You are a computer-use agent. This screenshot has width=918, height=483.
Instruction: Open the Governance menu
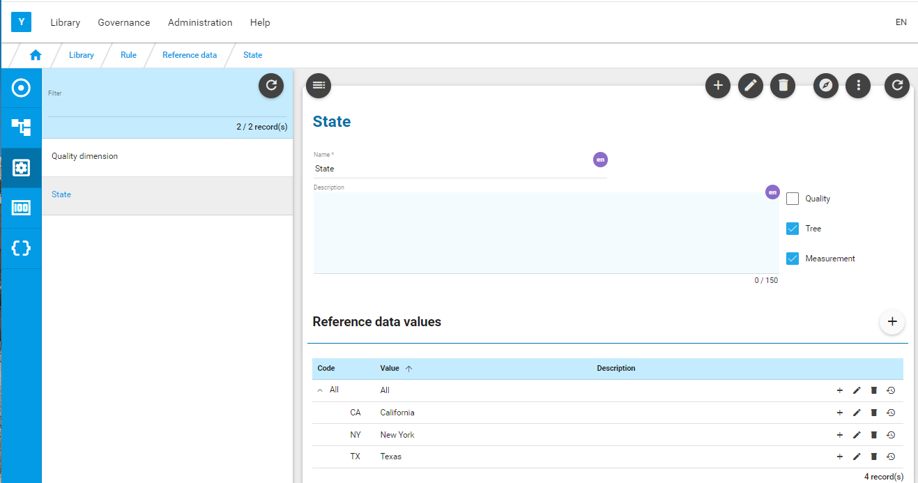124,22
